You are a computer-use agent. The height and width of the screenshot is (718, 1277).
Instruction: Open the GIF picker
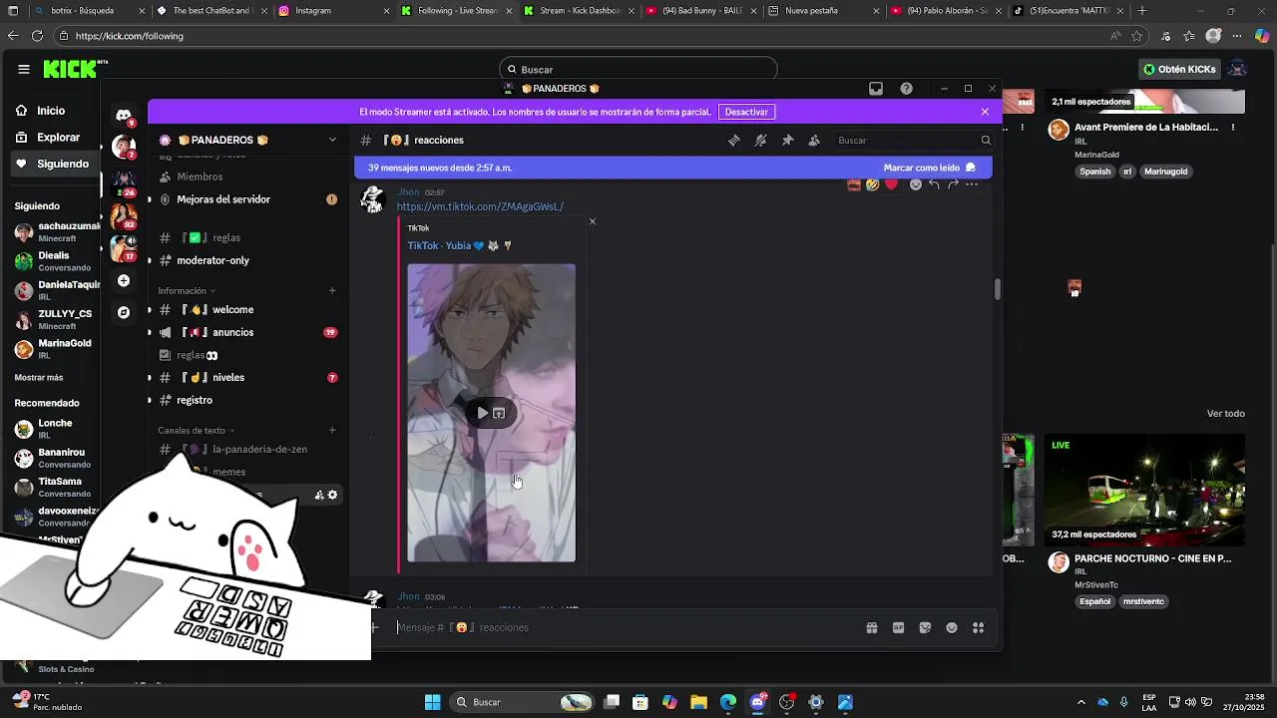pos(898,627)
